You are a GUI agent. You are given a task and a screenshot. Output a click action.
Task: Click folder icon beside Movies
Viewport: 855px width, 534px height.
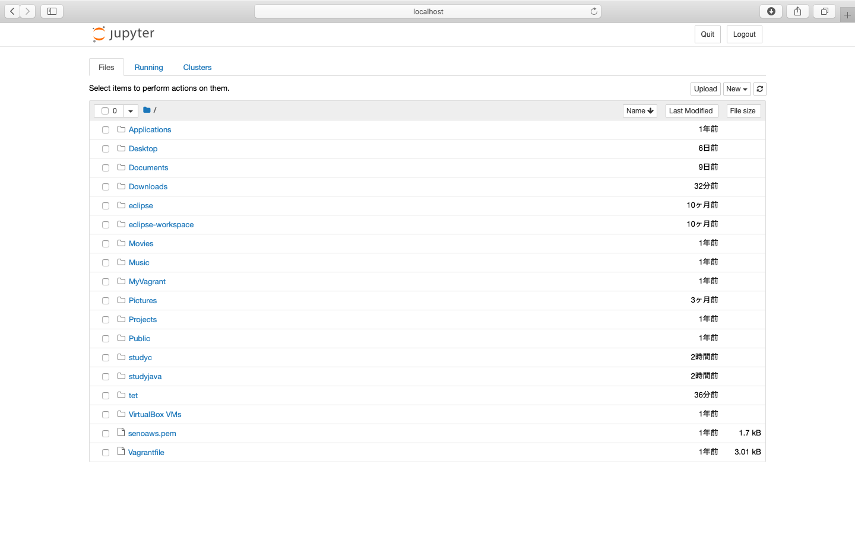click(x=121, y=243)
